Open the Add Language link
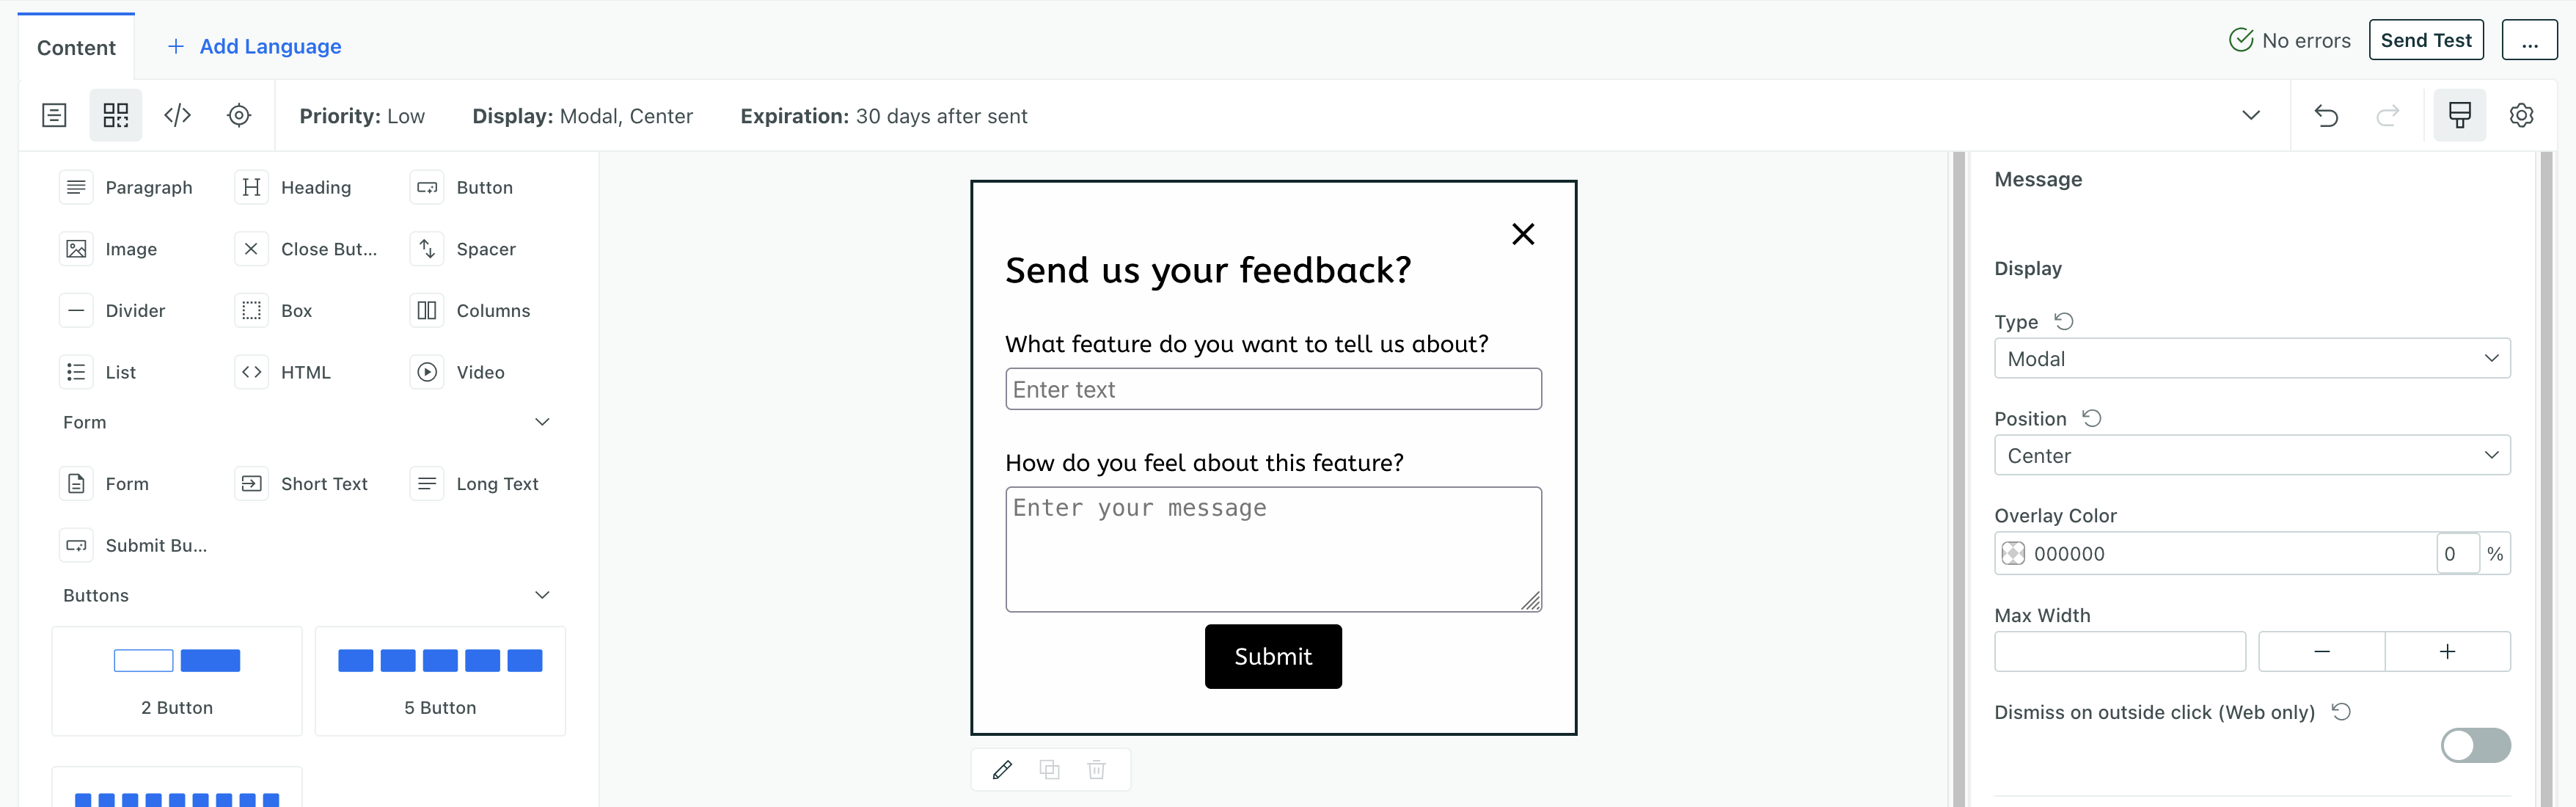 click(x=253, y=46)
